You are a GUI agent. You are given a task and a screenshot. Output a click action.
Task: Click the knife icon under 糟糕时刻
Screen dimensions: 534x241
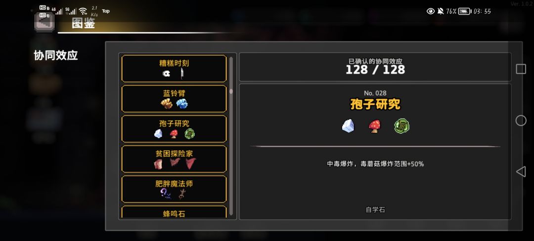[182, 74]
